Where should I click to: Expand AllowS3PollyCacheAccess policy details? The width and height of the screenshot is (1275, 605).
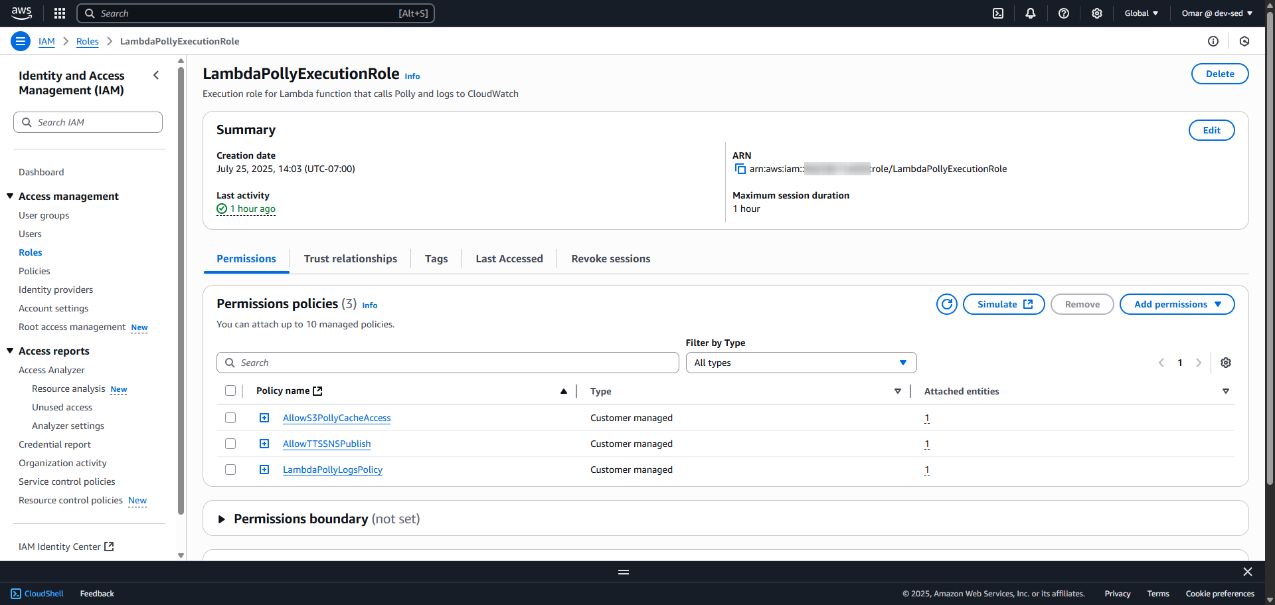264,418
